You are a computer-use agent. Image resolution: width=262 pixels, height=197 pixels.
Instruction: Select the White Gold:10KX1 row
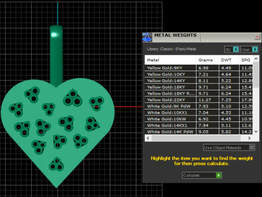(199, 113)
